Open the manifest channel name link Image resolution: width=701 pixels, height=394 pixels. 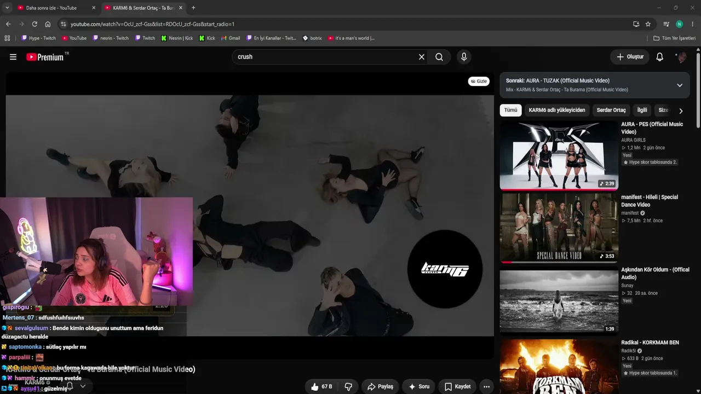coord(630,213)
